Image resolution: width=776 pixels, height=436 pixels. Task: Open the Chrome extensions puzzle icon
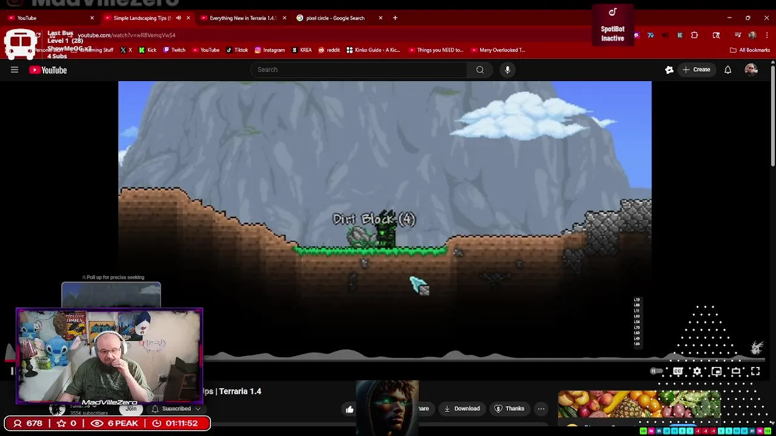(x=695, y=35)
